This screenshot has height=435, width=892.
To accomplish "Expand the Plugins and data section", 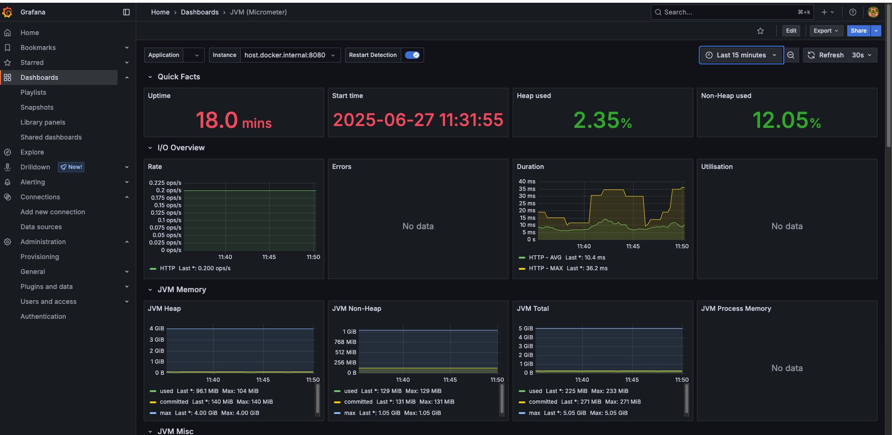I will point(127,287).
